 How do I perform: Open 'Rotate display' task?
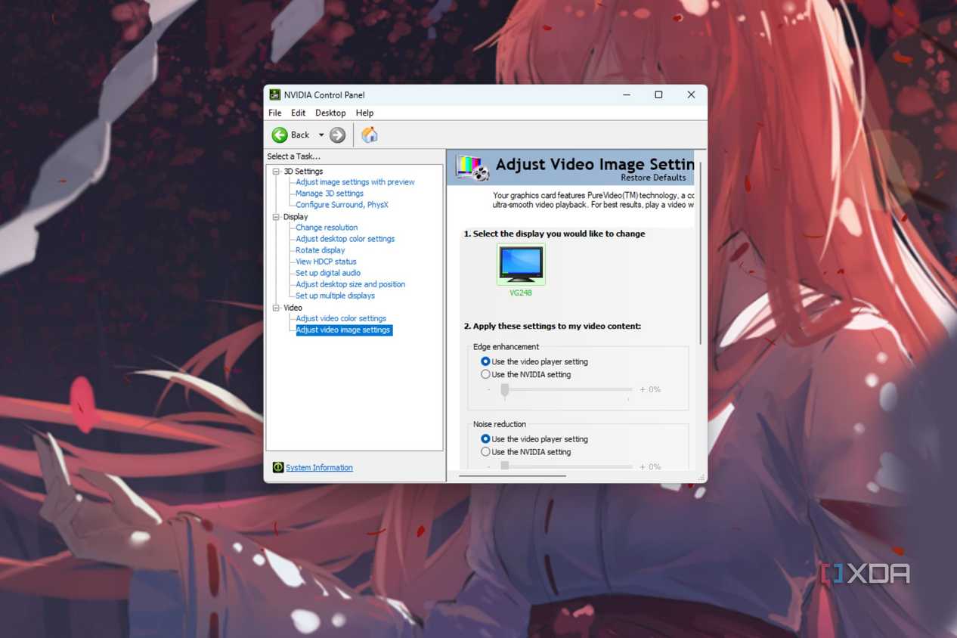pyautogui.click(x=321, y=250)
